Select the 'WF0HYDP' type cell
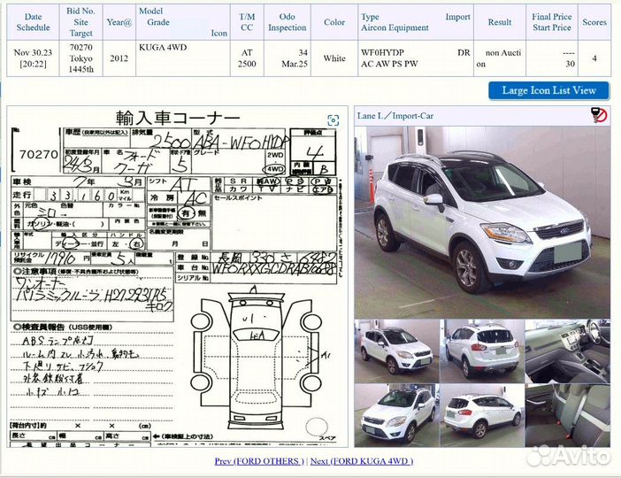 pos(416,58)
